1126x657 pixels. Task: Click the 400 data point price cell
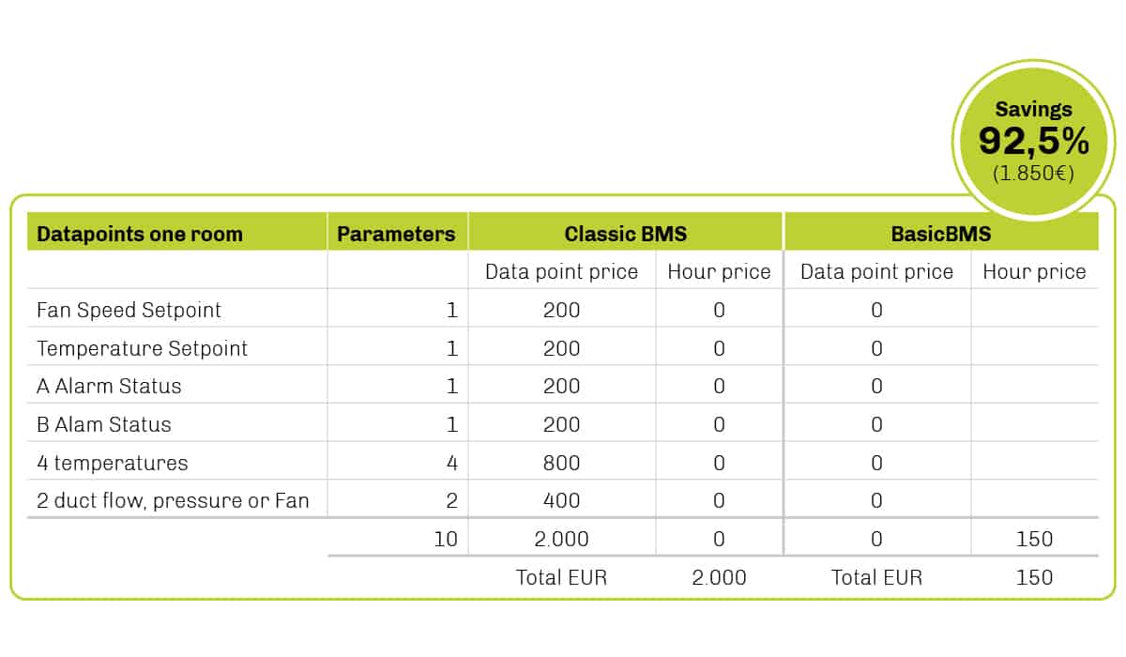pyautogui.click(x=562, y=500)
